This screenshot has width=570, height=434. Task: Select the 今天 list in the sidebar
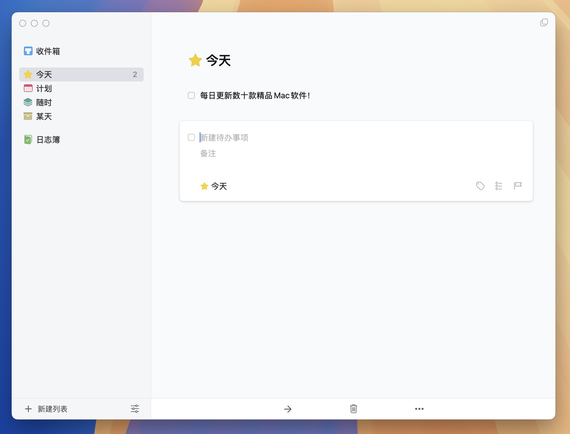pos(44,74)
